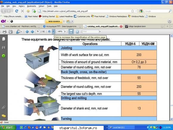This screenshot has width=173, height=130.
Task: Open the Yahoo logo menu dropdown arrow
Action: tap(8, 21)
